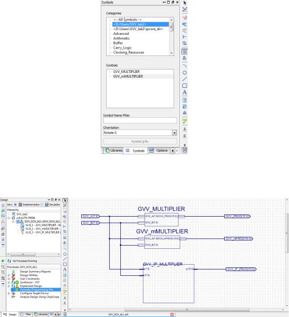Switch to the Files tab in the Design panel
Image resolution: width=289 pixels, height=317 pixels.
pos(26,314)
